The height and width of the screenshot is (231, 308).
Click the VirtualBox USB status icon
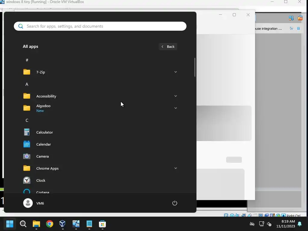249,215
